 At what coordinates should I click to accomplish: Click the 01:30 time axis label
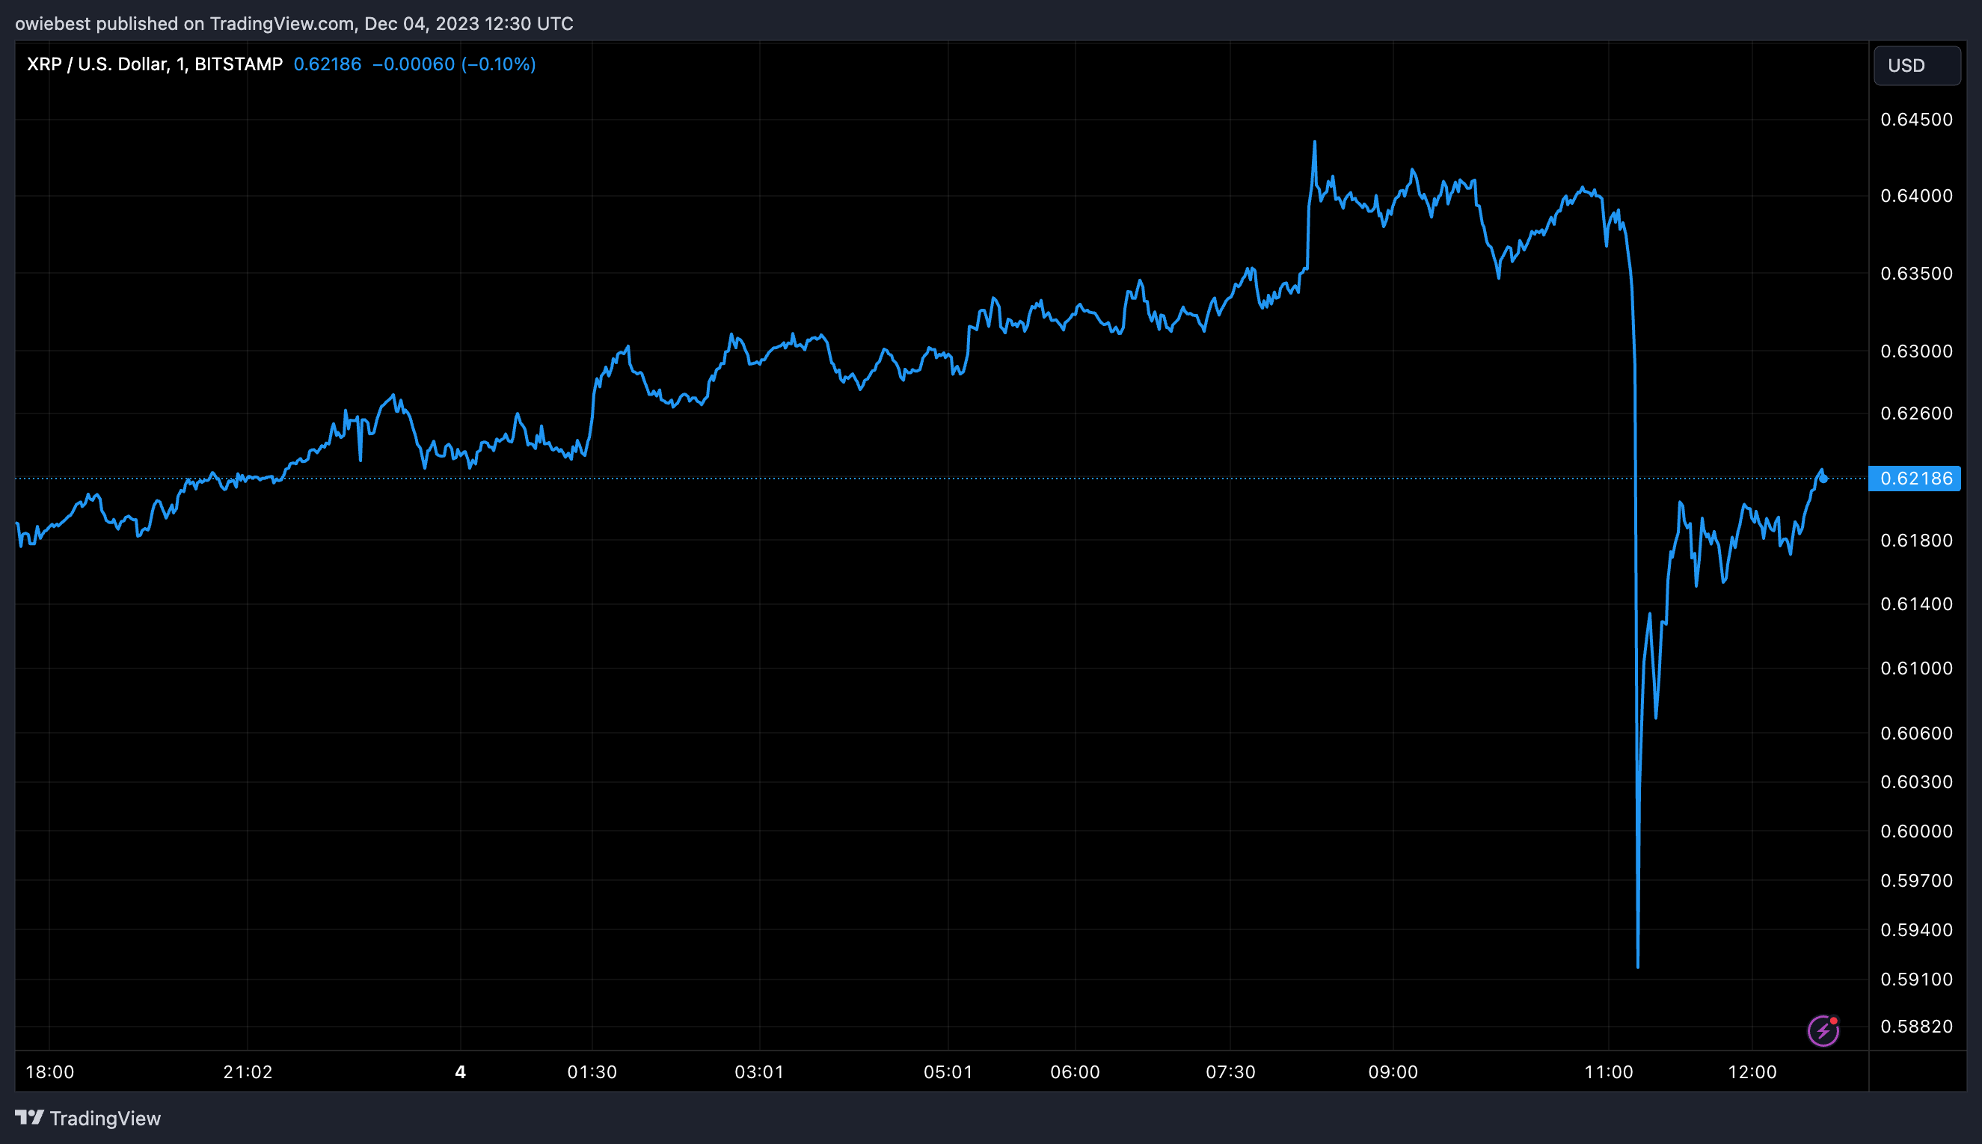pyautogui.click(x=592, y=1072)
